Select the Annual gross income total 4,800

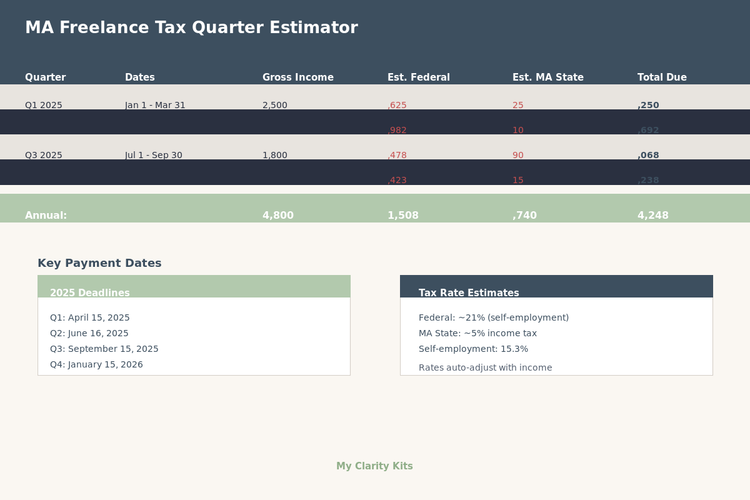(277, 216)
